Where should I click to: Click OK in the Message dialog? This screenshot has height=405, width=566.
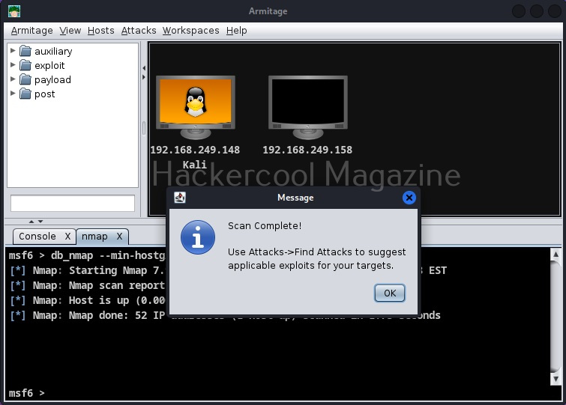pyautogui.click(x=390, y=293)
